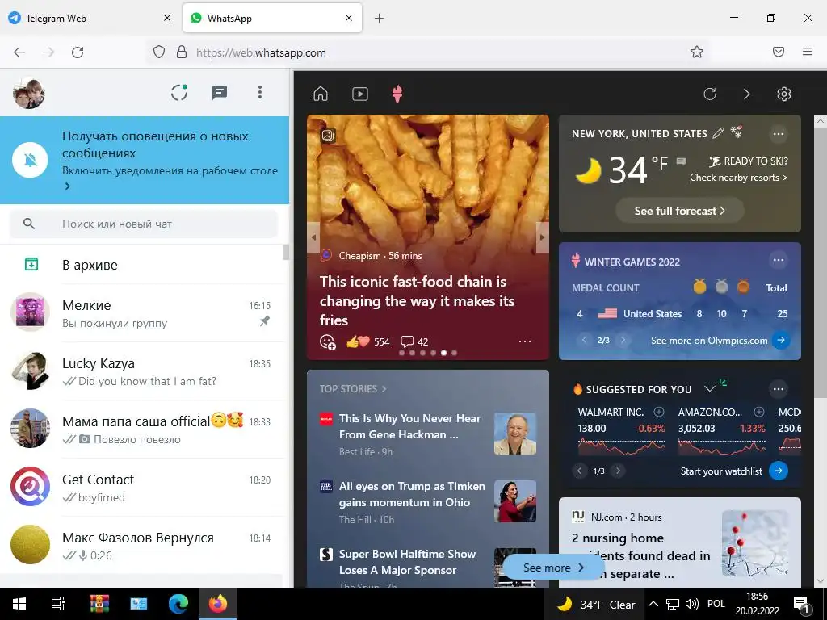Go to next medal count page
The height and width of the screenshot is (620, 827).
pos(623,341)
